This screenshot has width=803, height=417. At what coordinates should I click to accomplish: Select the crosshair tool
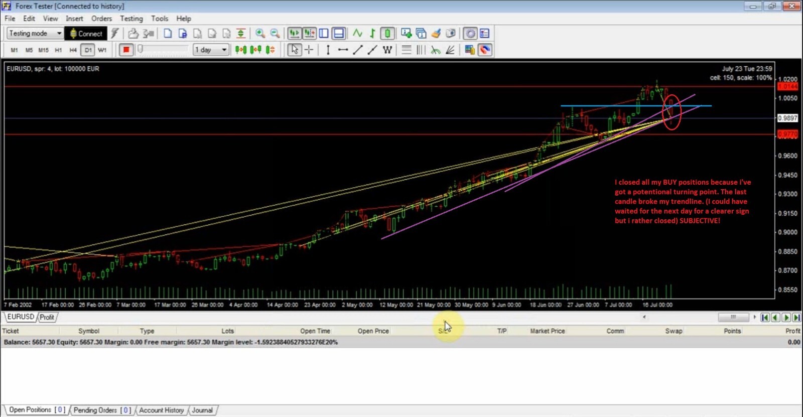coord(309,50)
